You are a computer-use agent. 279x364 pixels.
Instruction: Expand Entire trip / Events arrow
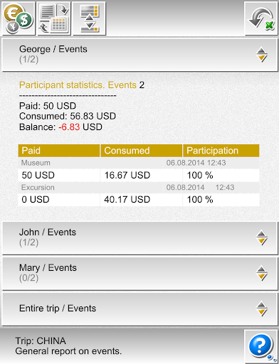[262, 309]
